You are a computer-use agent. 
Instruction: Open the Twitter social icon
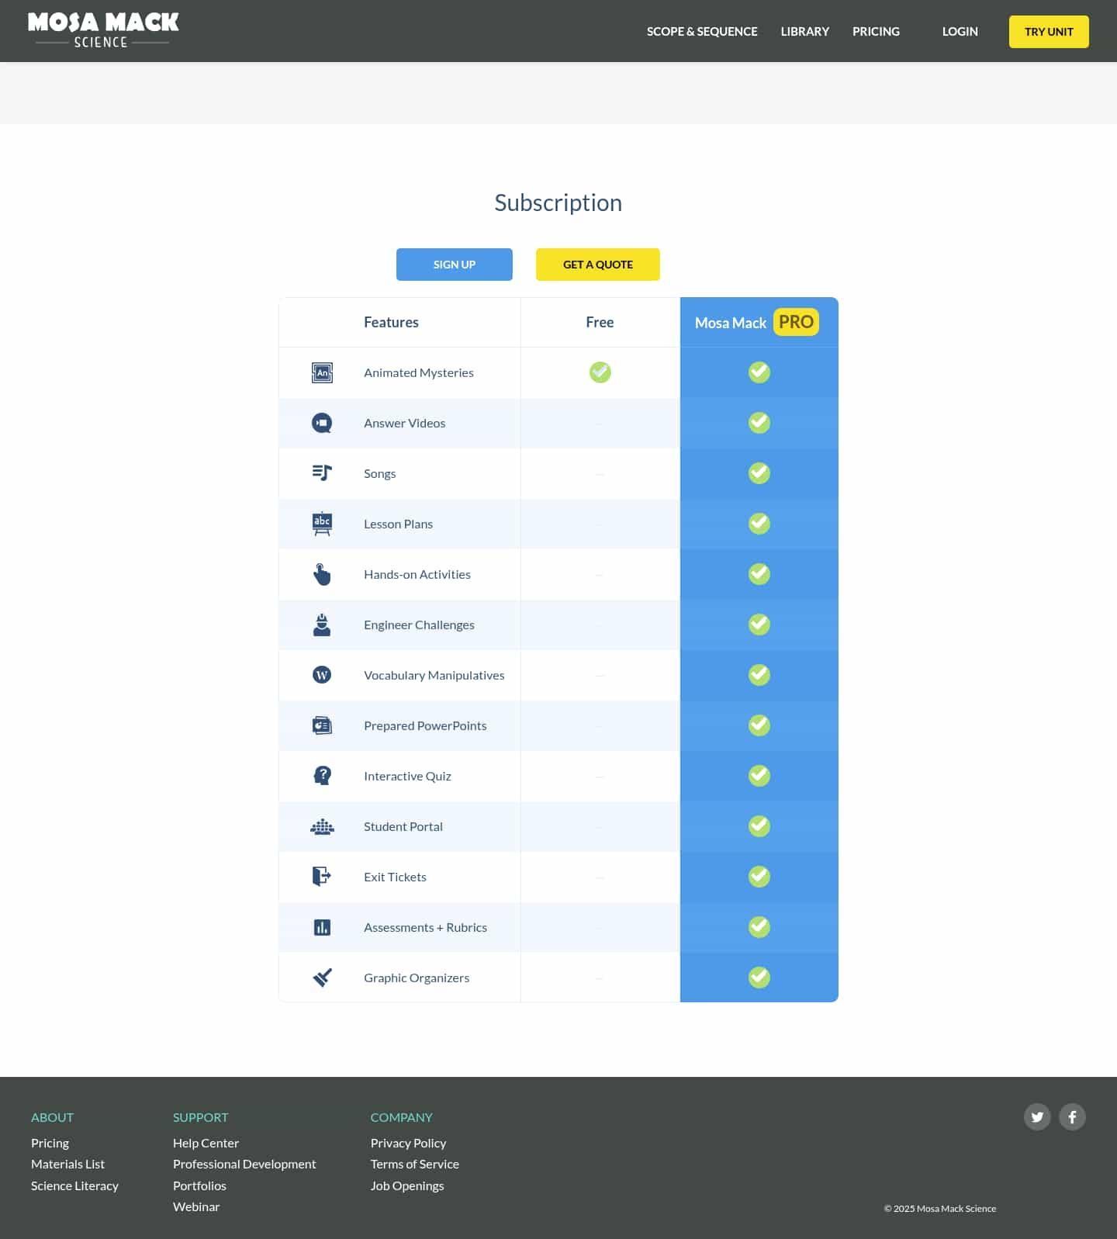pyautogui.click(x=1037, y=1117)
